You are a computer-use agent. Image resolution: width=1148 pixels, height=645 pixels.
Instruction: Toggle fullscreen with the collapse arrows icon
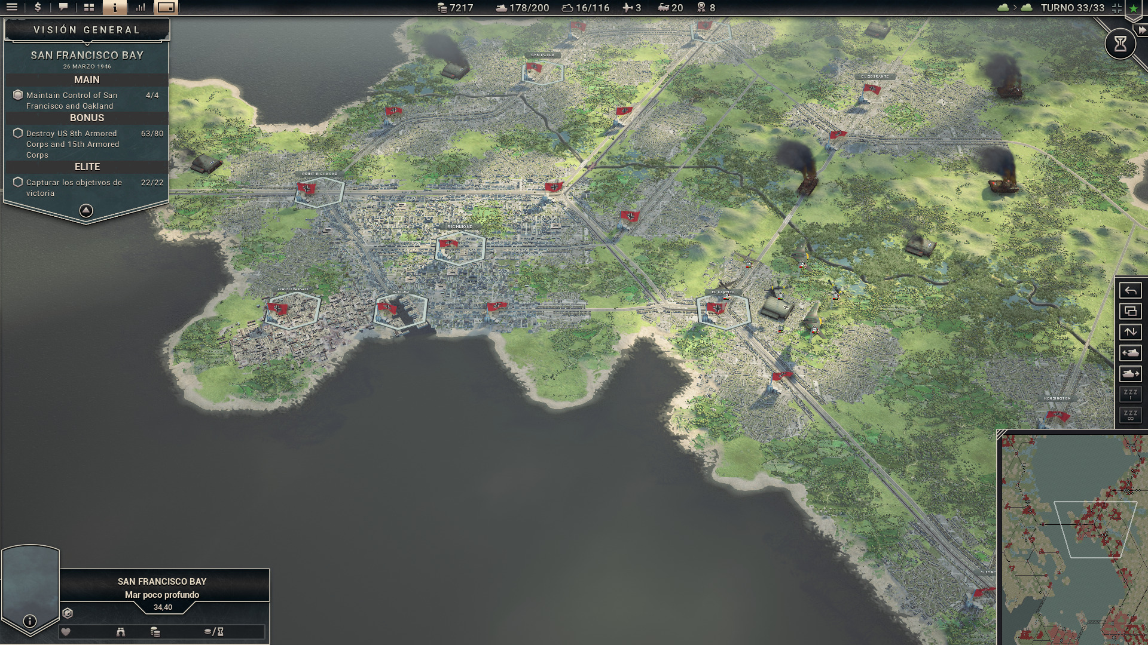(x=1116, y=8)
